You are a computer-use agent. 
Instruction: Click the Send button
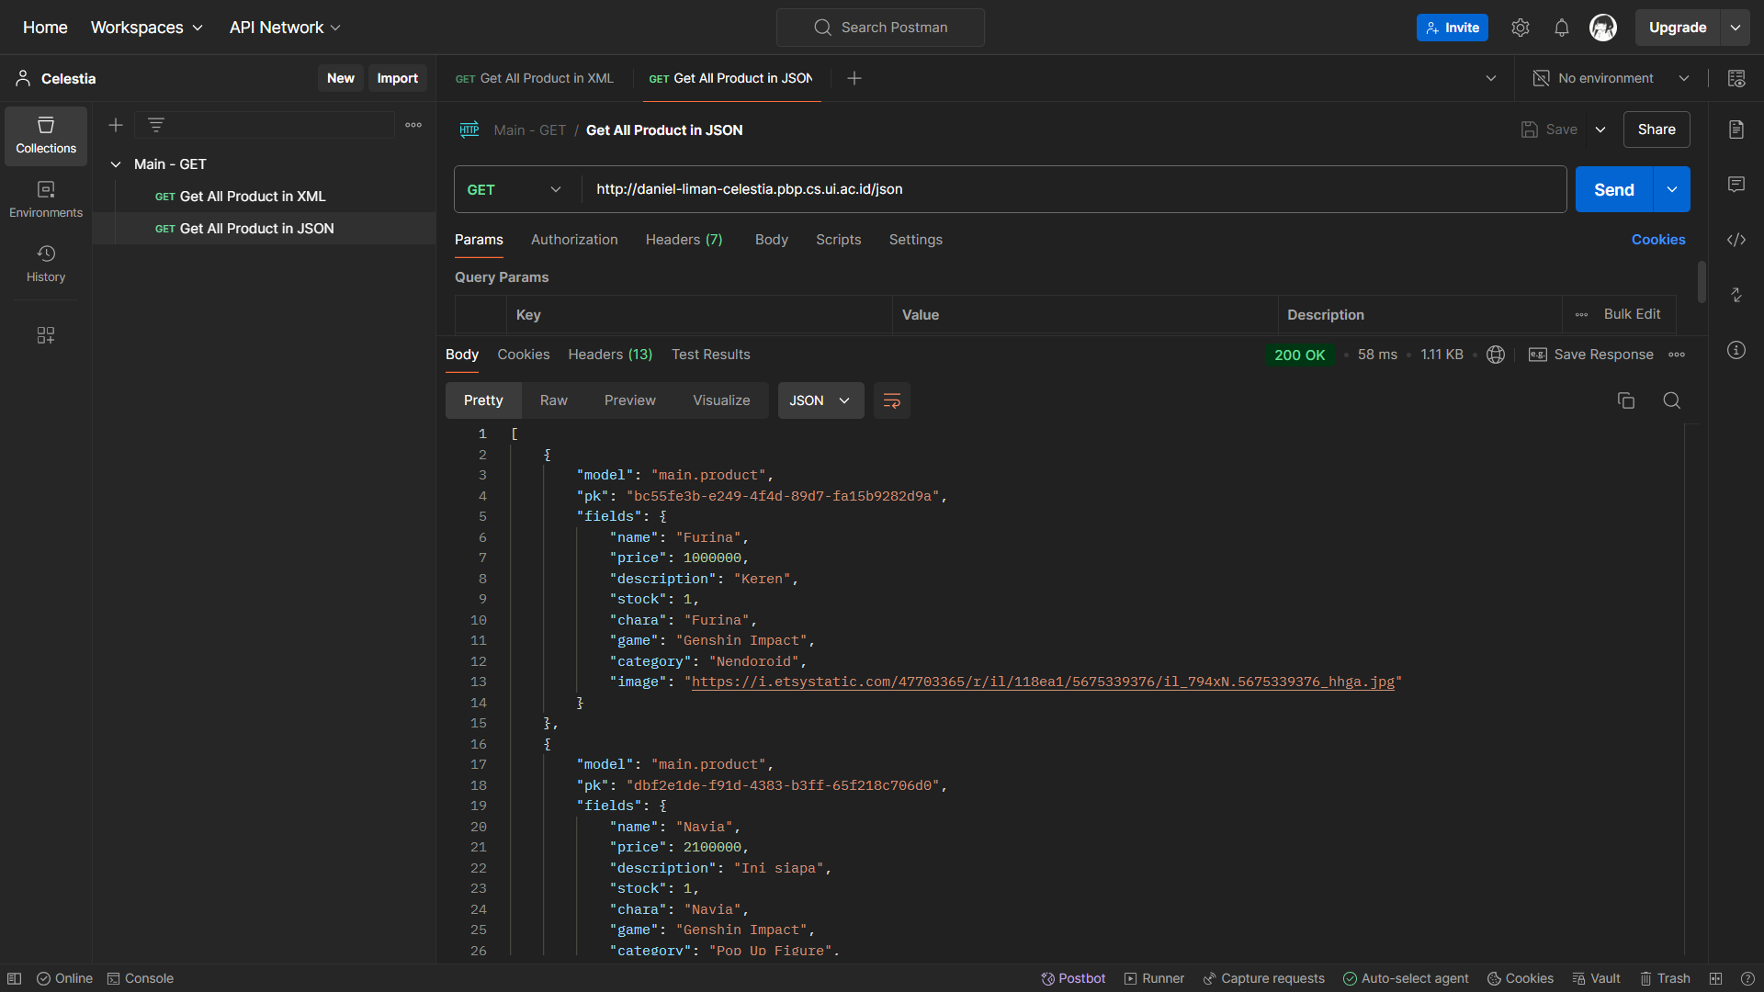1613,189
